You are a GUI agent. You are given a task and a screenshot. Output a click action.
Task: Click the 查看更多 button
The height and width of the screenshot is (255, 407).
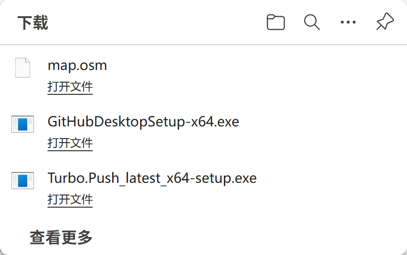[x=61, y=237]
